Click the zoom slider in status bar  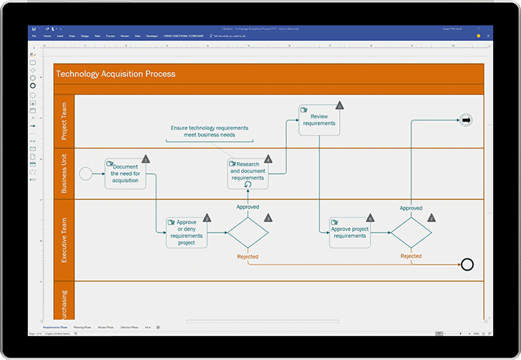[460, 334]
